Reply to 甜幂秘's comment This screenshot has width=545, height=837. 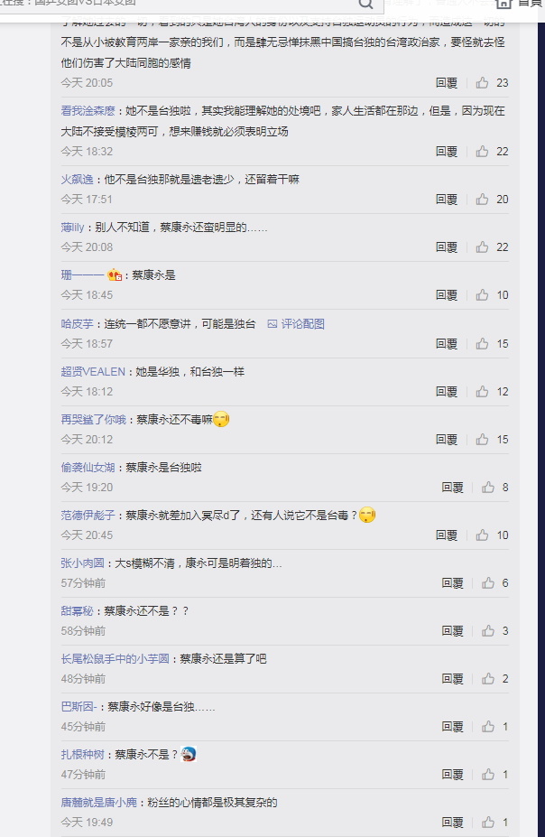pos(452,631)
